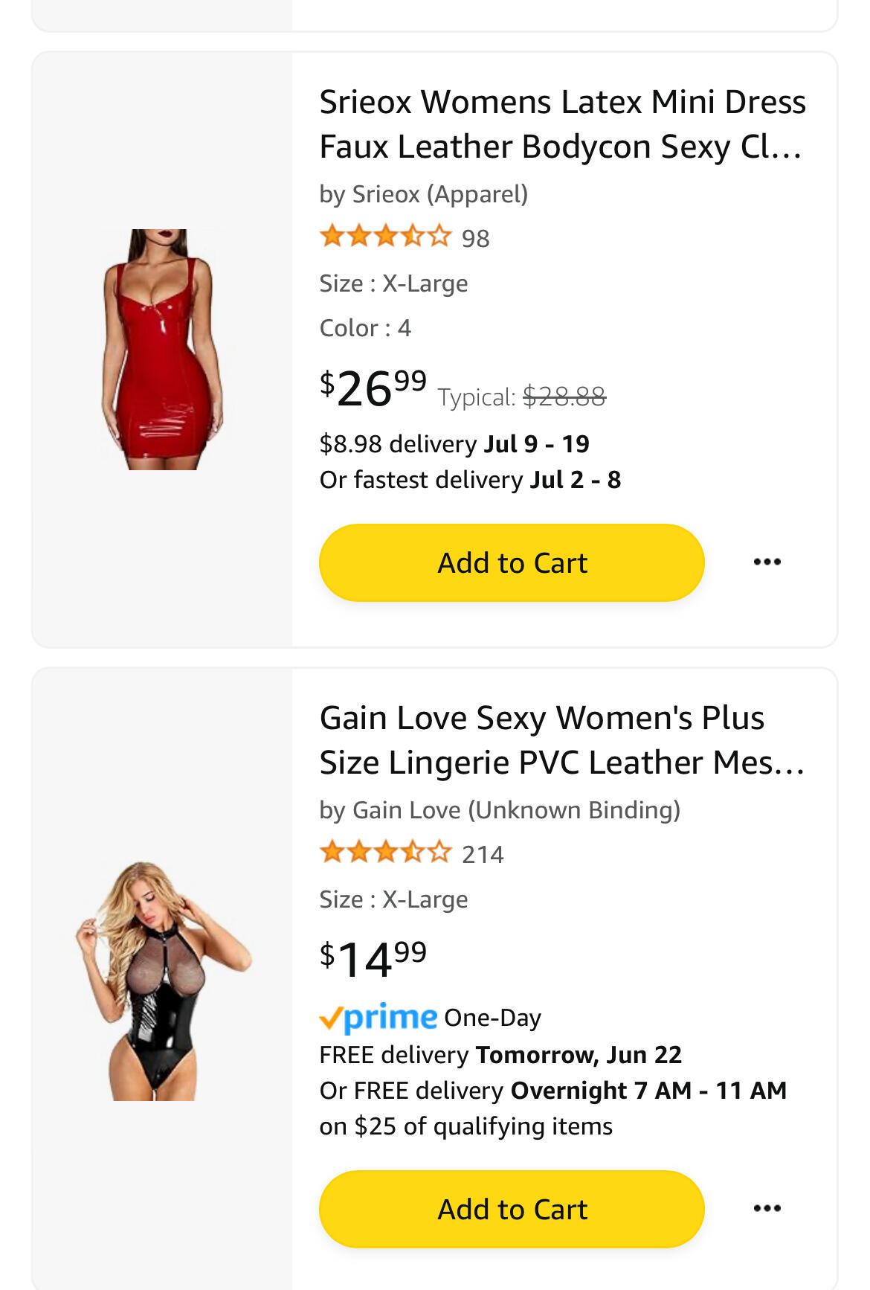Open the 214 reviews count

tap(483, 855)
